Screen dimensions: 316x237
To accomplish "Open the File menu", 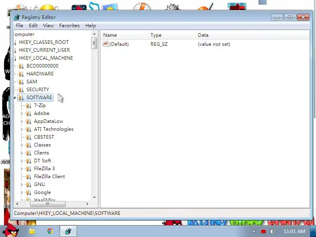I will [19, 26].
